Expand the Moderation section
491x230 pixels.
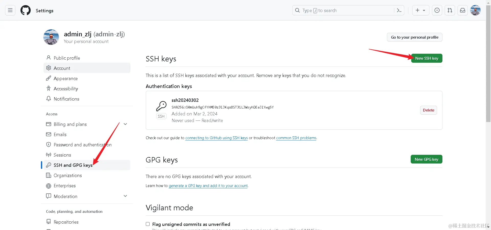pyautogui.click(x=125, y=196)
